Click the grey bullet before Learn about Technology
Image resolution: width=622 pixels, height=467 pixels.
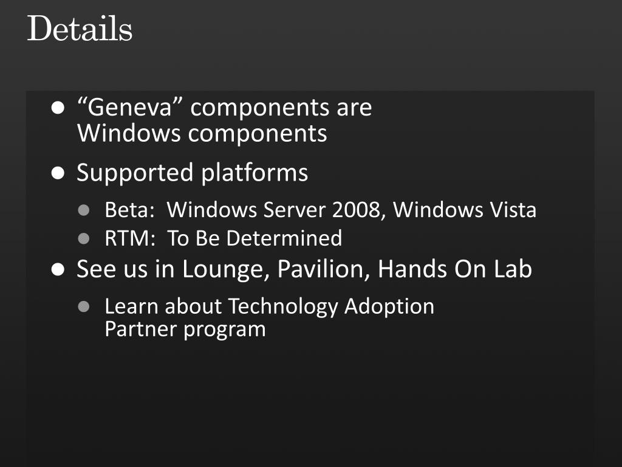pyautogui.click(x=84, y=306)
